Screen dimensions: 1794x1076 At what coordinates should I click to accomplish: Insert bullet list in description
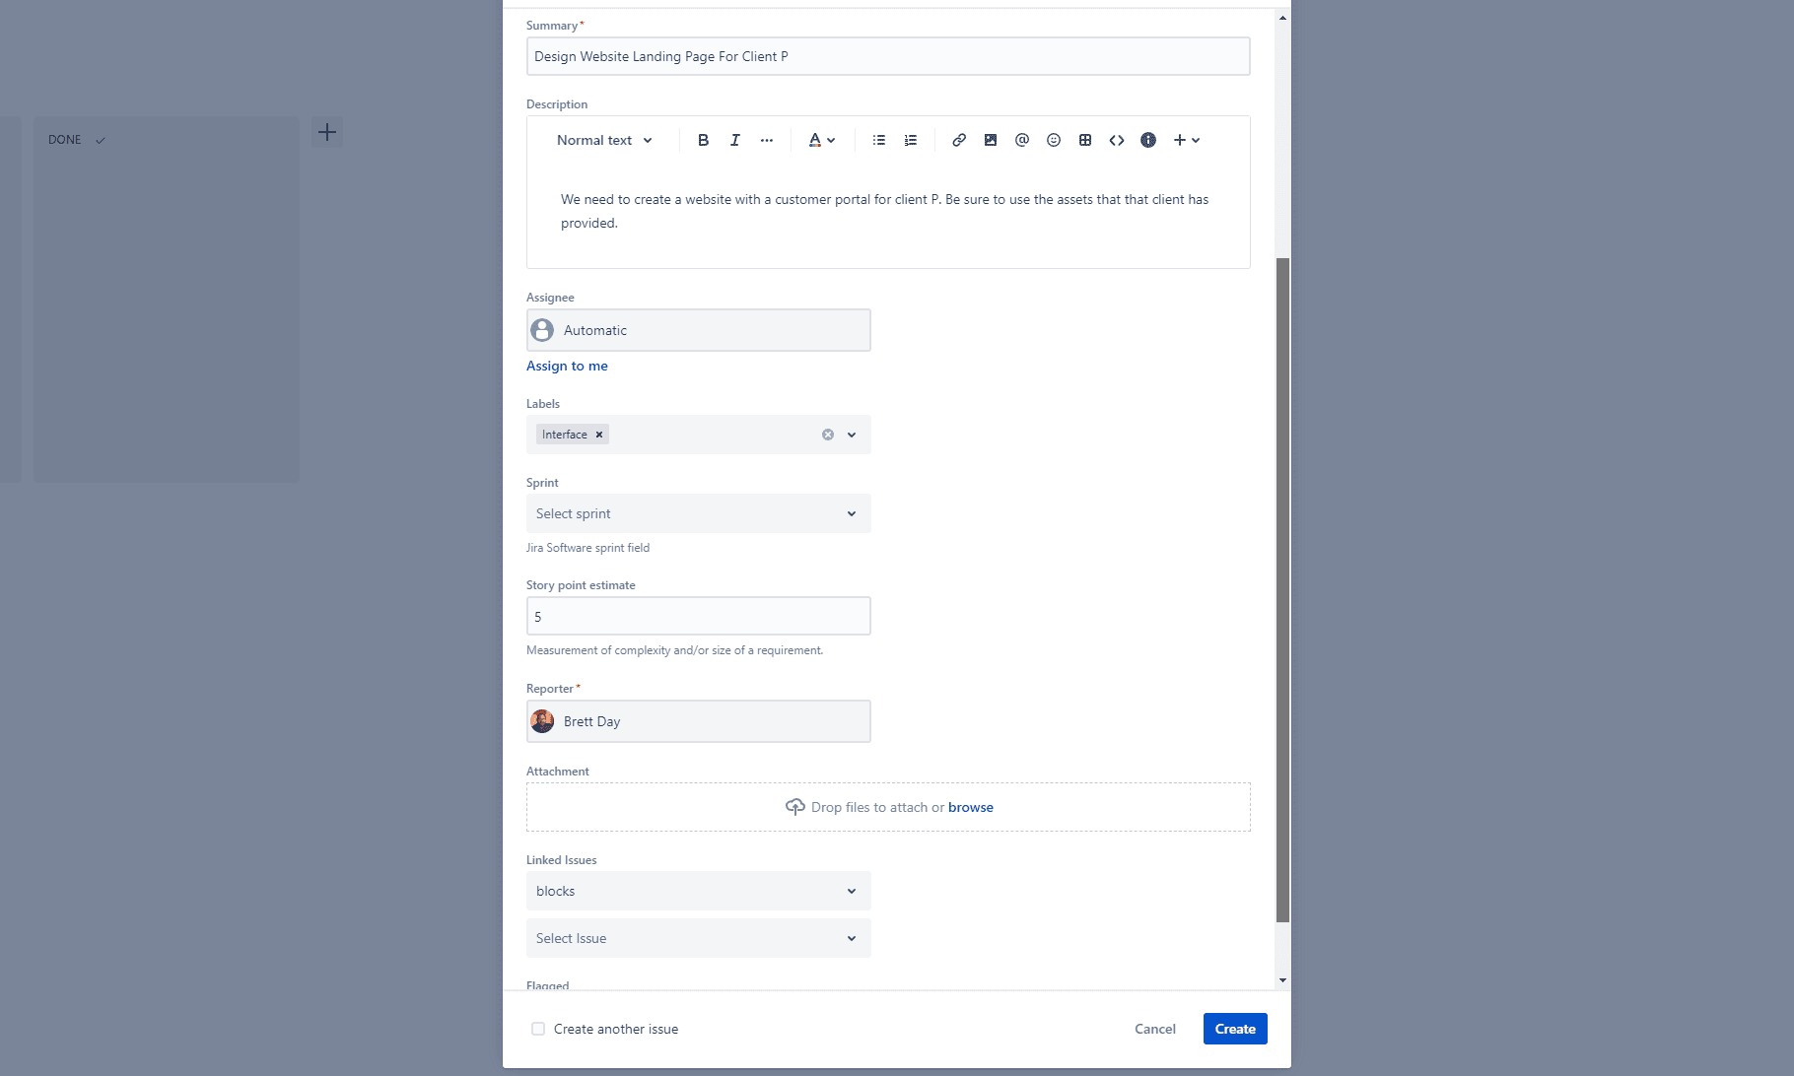pyautogui.click(x=878, y=140)
